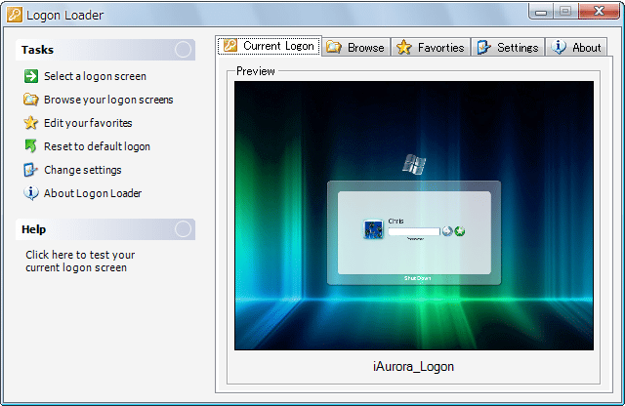
Task: Click the Logon Loader key icon in title bar
Action: tap(15, 15)
